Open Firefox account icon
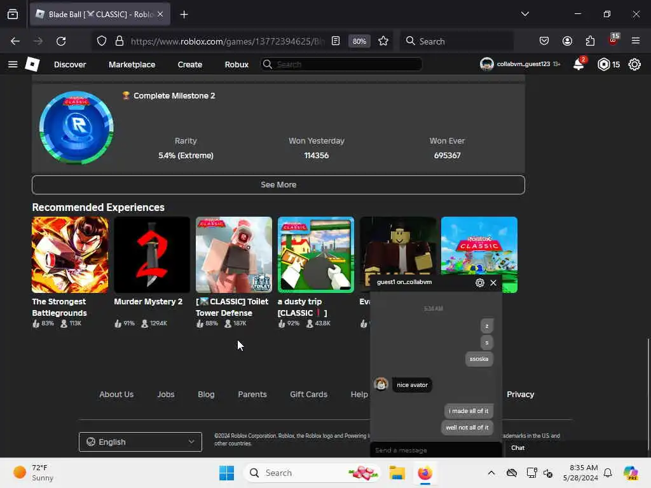The width and height of the screenshot is (651, 488). coord(567,41)
